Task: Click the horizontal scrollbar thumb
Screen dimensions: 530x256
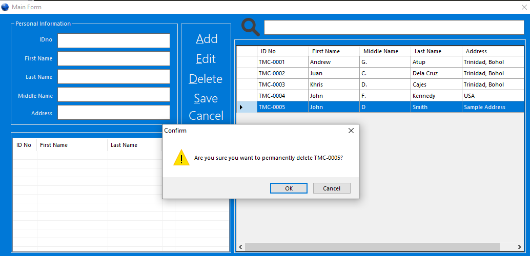Action: tap(372, 247)
